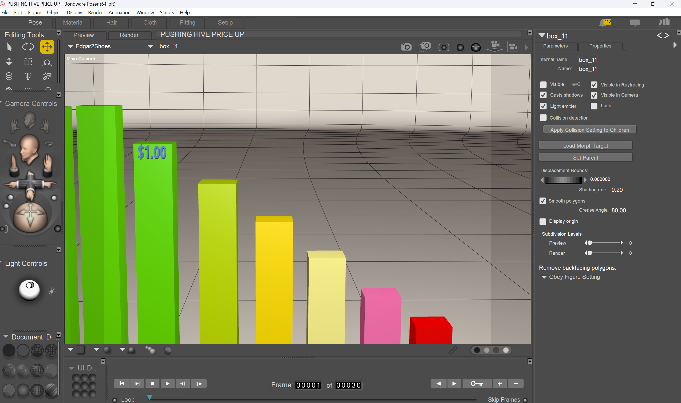Collapse the Document Display Style panel
The image size is (681, 403).
(x=6, y=336)
